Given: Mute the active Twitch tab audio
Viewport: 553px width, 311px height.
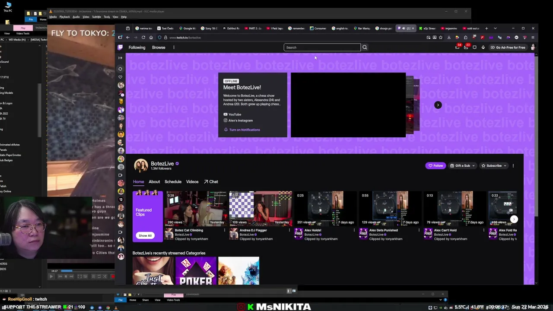Looking at the screenshot, I should 404,29.
